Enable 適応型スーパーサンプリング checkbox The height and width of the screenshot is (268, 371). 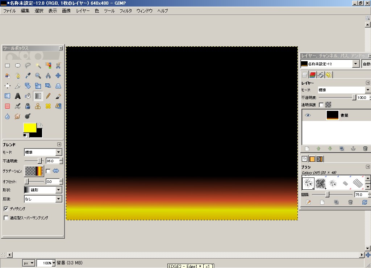pos(6,218)
